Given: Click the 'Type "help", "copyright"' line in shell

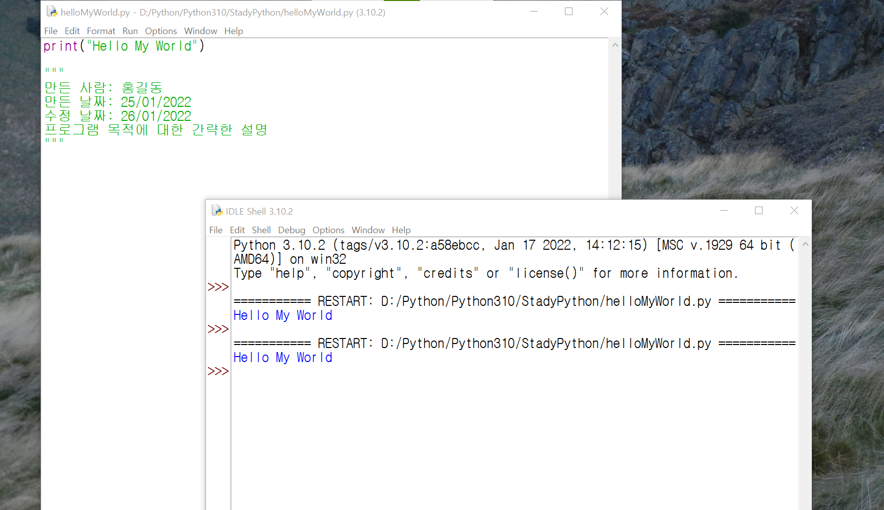Looking at the screenshot, I should (x=486, y=273).
